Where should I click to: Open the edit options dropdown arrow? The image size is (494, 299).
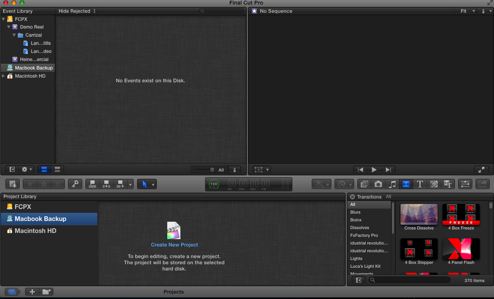pos(130,184)
